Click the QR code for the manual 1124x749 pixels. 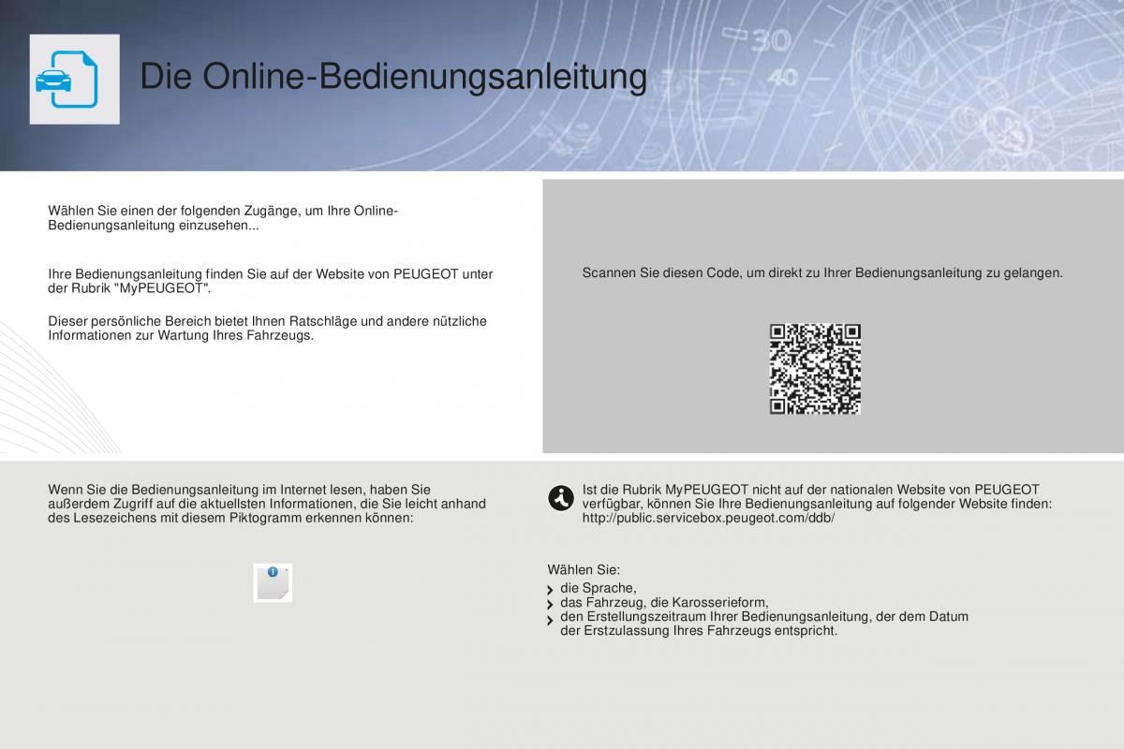pos(815,369)
